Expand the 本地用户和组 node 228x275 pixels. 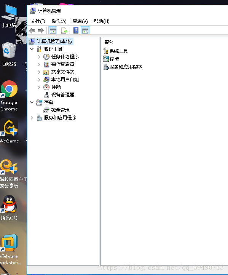pos(39,80)
